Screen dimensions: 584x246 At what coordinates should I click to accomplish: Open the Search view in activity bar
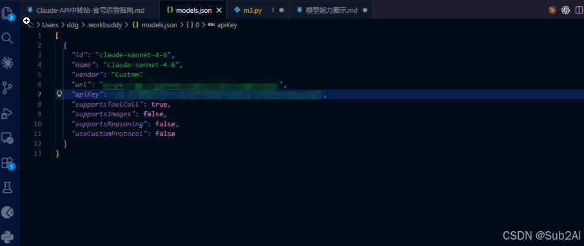pyautogui.click(x=8, y=38)
